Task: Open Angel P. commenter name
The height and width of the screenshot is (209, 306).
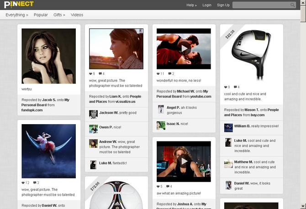Action: 173,108
